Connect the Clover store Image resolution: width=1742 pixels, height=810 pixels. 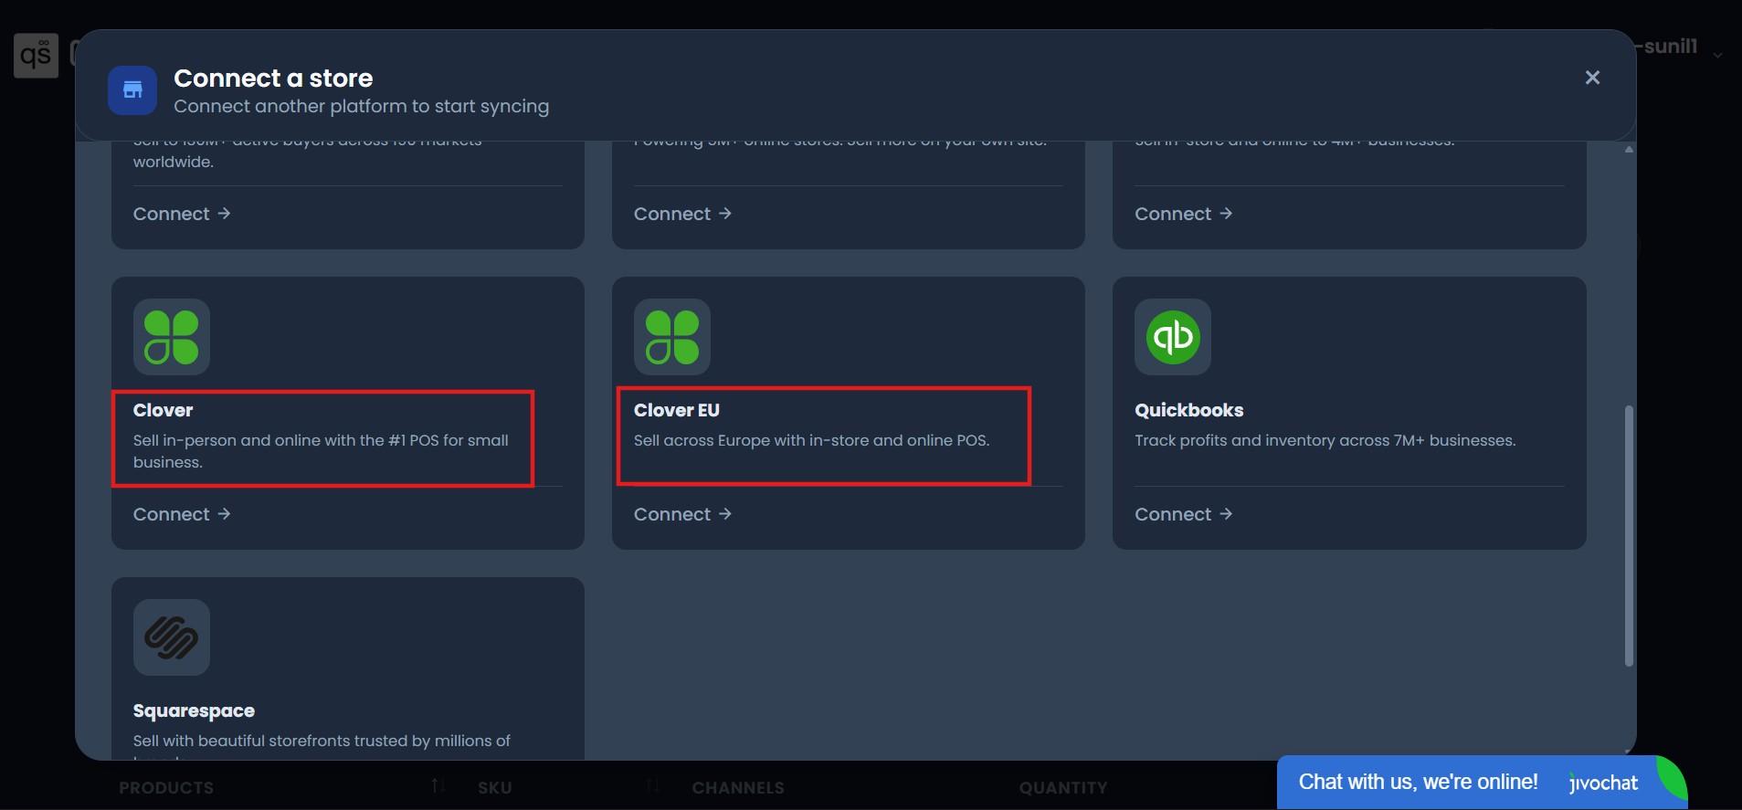[x=182, y=514]
